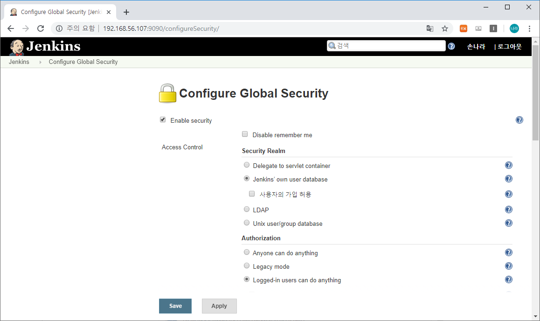Image resolution: width=540 pixels, height=321 pixels.
Task: Click the browser forward arrow
Action: pos(26,28)
